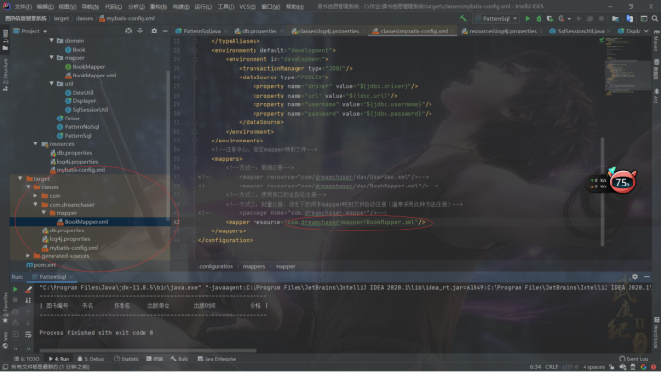Click the 75% memory accelerator ball

[x=623, y=183]
